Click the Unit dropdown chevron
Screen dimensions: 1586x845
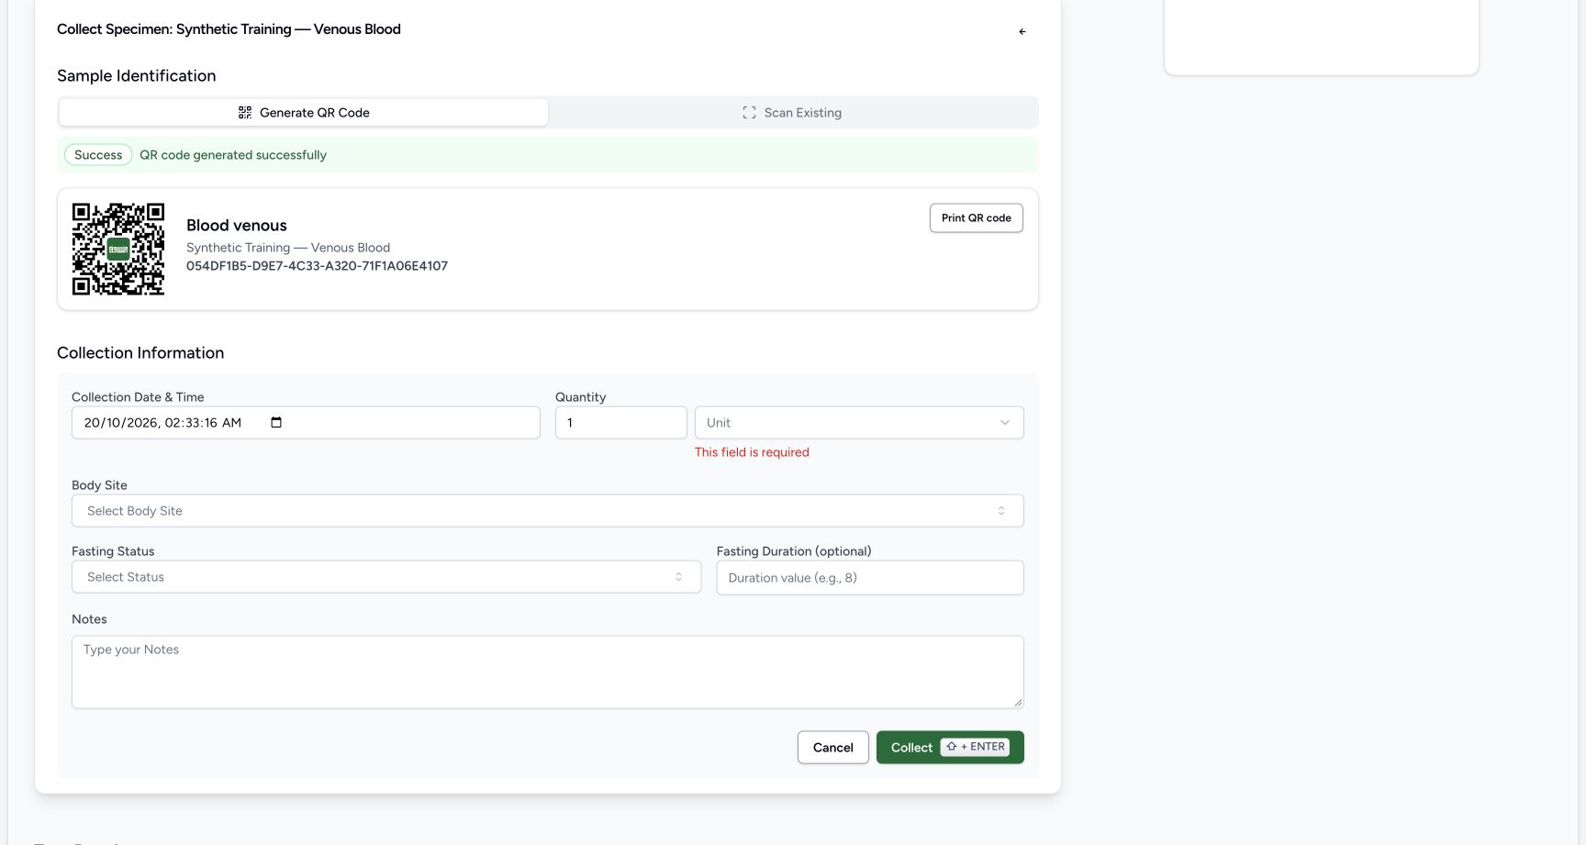(x=1004, y=423)
